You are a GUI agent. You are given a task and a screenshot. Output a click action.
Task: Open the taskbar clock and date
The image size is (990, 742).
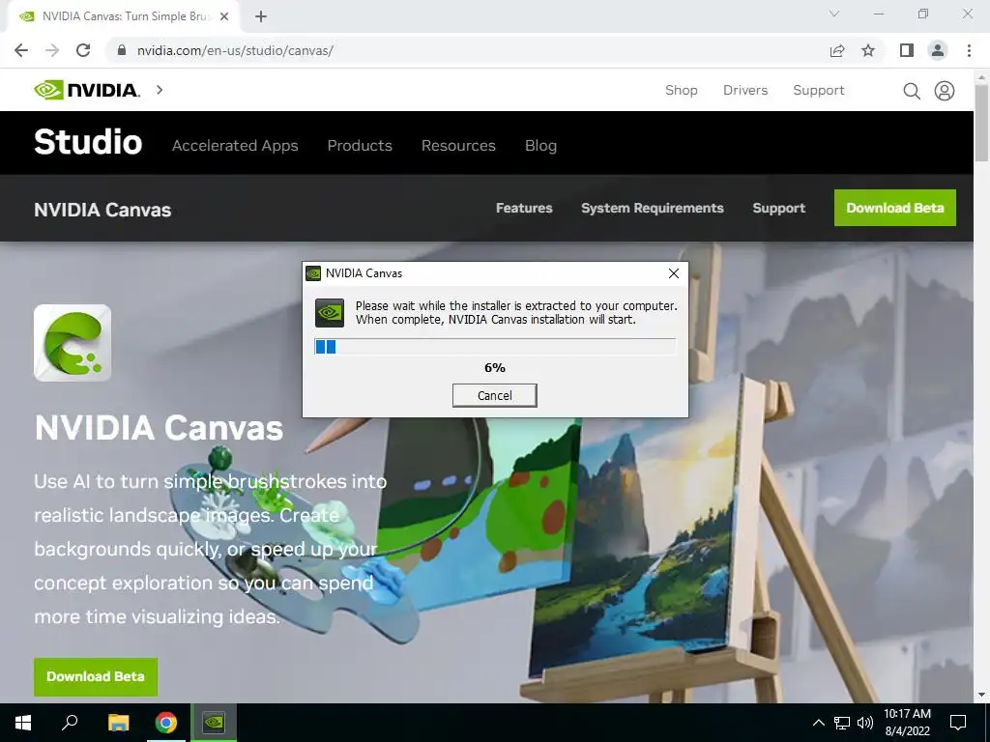pyautogui.click(x=907, y=723)
